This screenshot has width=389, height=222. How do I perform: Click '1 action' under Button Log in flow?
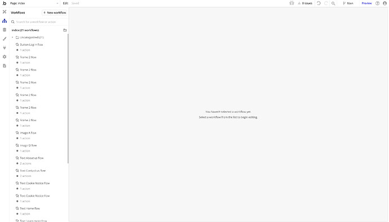pyautogui.click(x=25, y=50)
